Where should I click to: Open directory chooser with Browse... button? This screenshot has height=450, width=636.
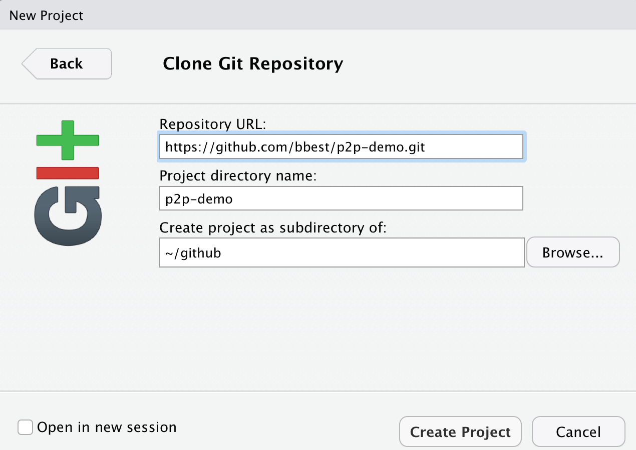573,252
